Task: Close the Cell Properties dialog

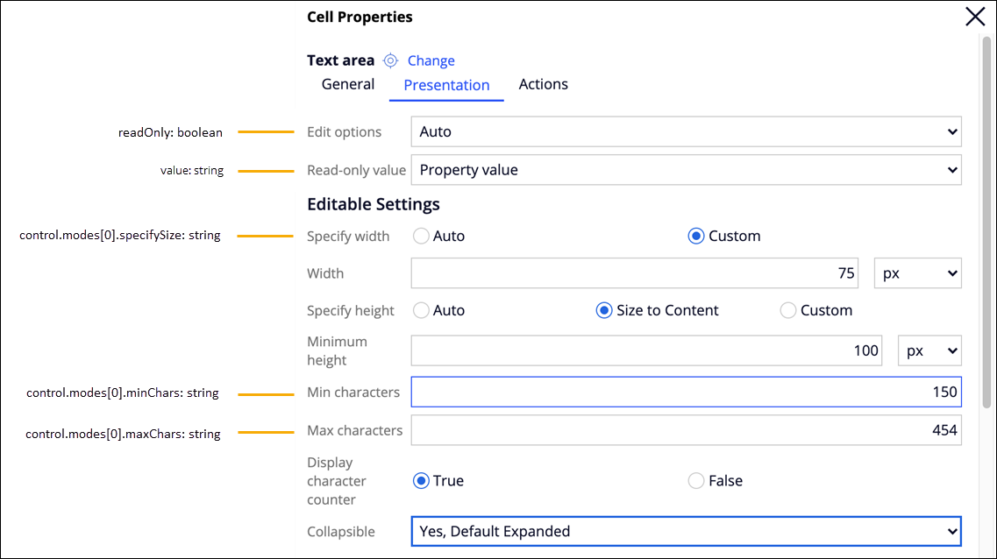Action: [x=975, y=17]
